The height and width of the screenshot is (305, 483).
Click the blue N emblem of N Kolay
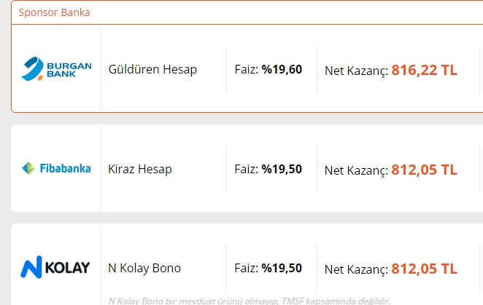click(x=31, y=267)
